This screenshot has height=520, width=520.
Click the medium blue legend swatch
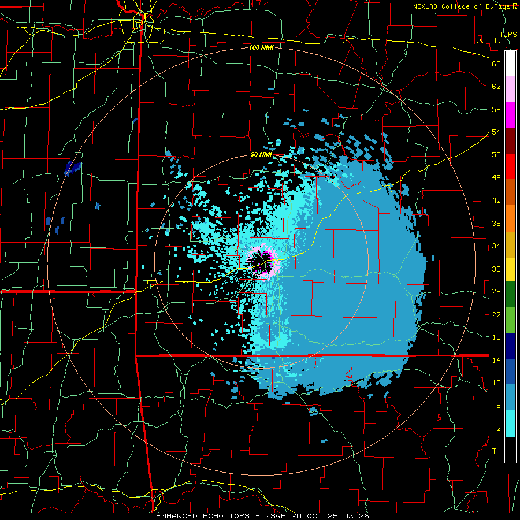[x=510, y=372]
